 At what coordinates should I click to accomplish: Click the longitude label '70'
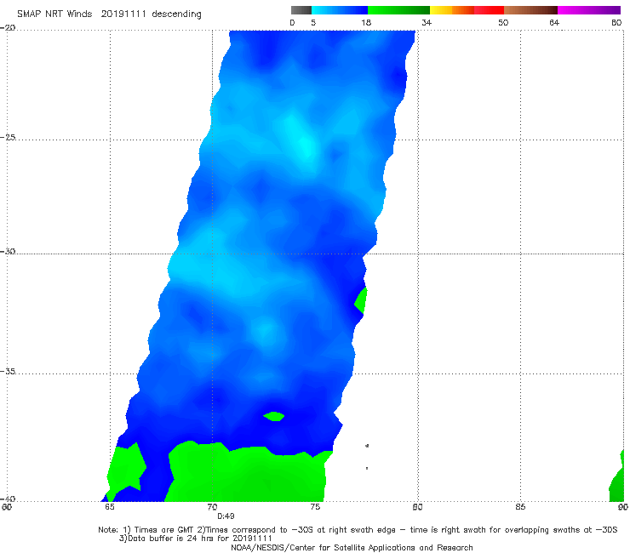(x=212, y=507)
